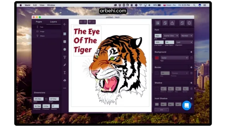Toggle the Background color enable checkbox
The width and height of the screenshot is (226, 127).
click(x=191, y=58)
